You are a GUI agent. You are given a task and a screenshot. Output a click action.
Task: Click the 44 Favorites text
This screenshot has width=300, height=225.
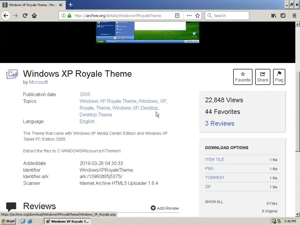click(223, 112)
